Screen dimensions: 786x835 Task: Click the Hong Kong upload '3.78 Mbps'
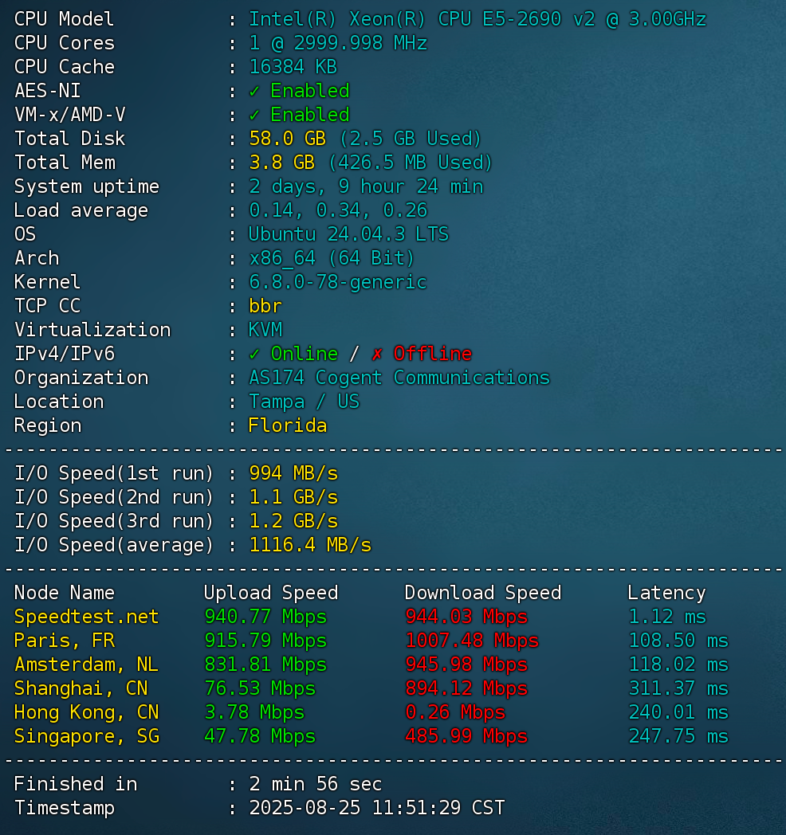(x=254, y=712)
